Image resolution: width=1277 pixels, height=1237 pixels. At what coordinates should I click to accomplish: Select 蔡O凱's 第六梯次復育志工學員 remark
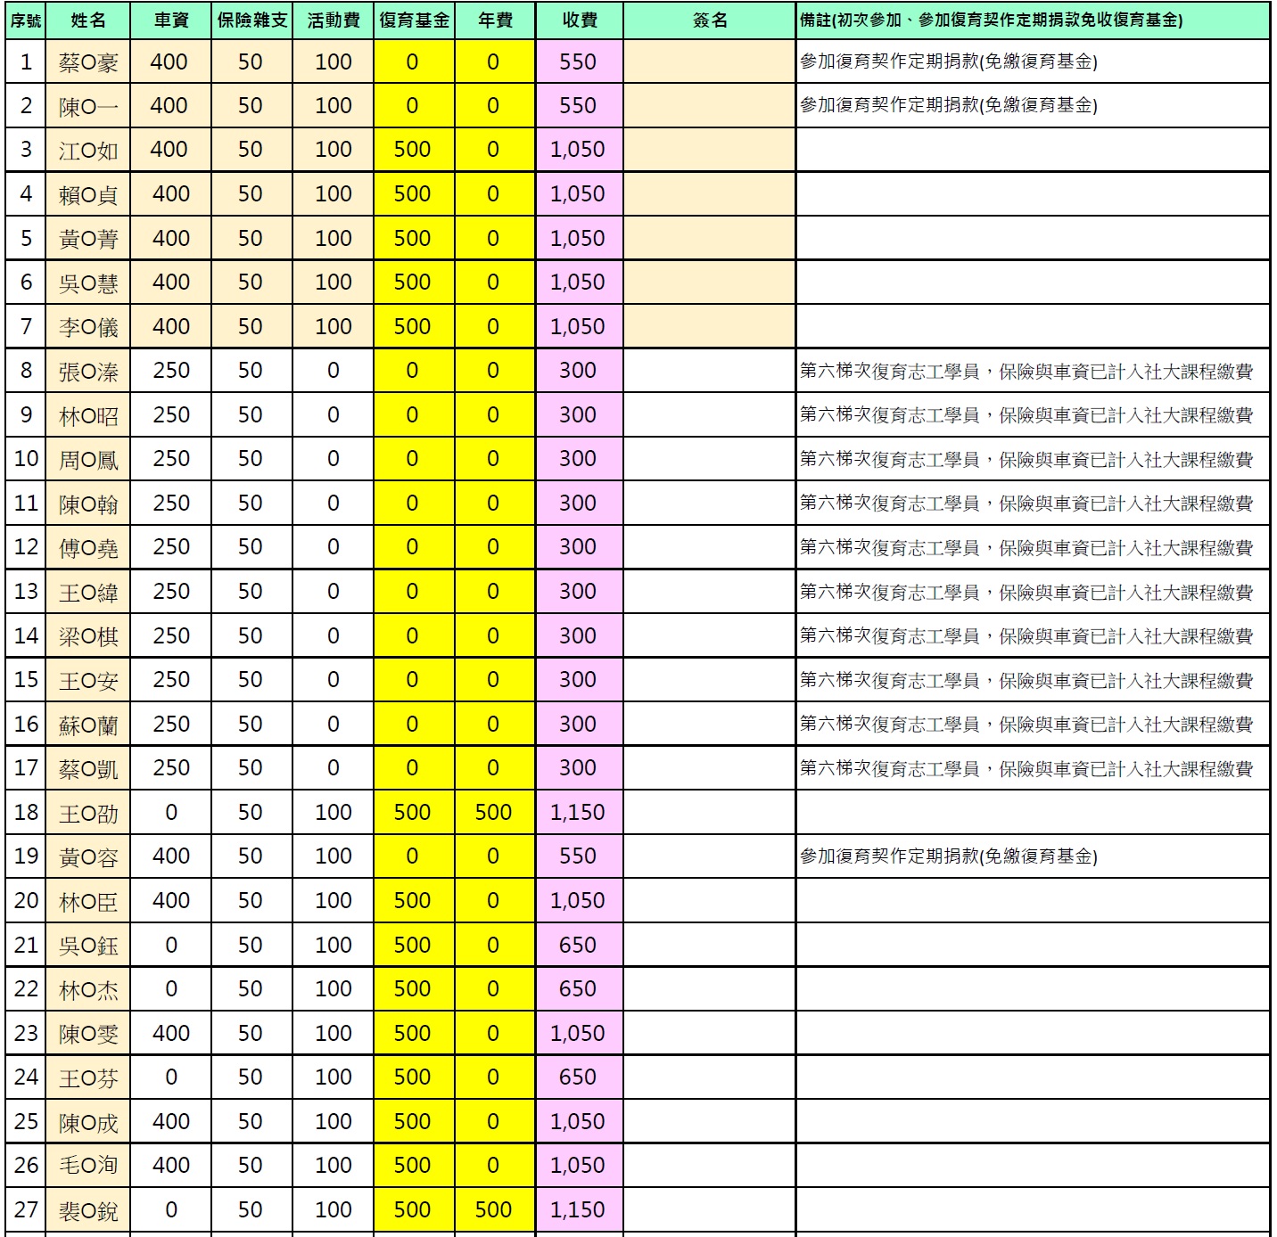click(x=1034, y=768)
